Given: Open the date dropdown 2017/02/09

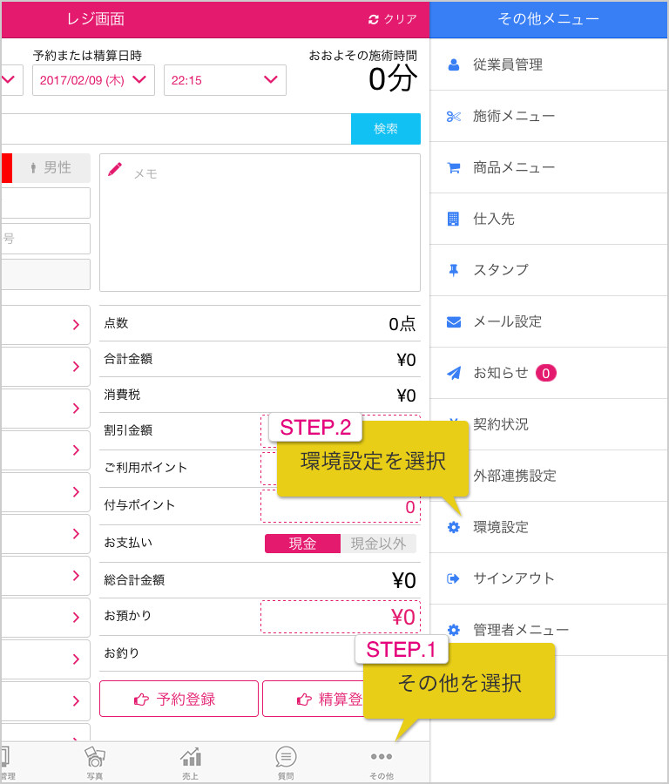Looking at the screenshot, I should 93,80.
